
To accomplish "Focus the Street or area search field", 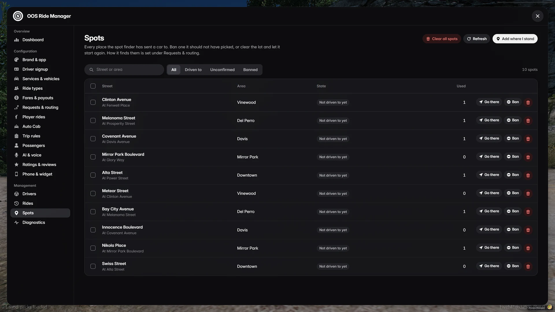I will [x=124, y=70].
